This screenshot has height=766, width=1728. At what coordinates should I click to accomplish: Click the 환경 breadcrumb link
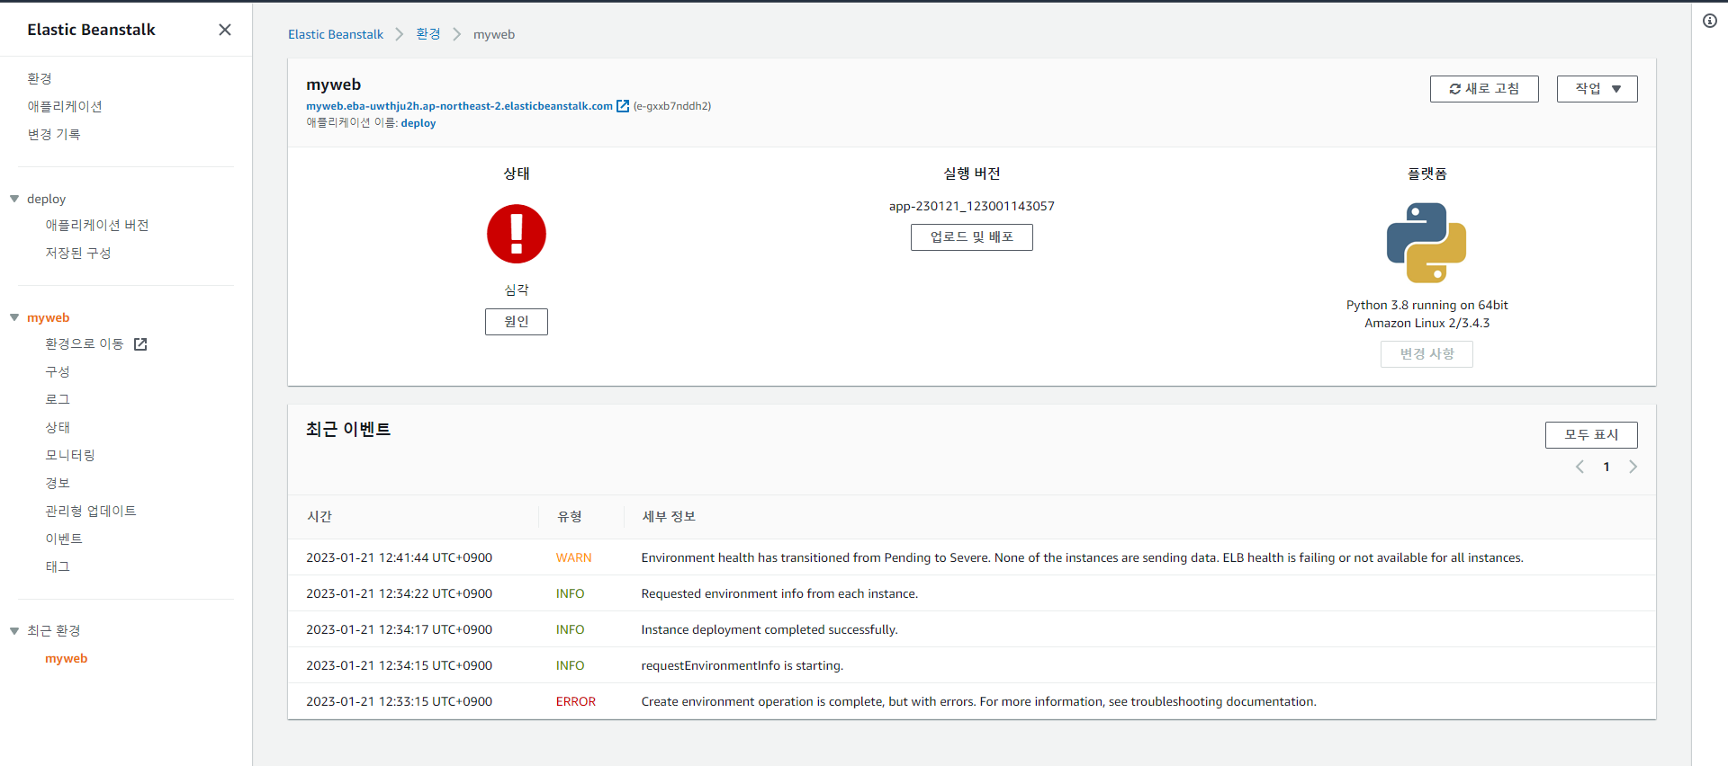coord(428,34)
